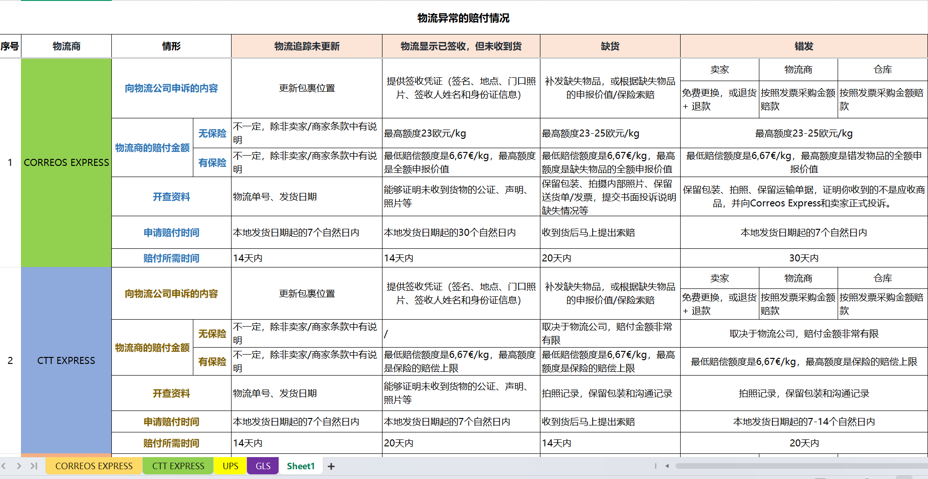
Task: Click the next sheet navigation arrow
Action: (x=19, y=465)
